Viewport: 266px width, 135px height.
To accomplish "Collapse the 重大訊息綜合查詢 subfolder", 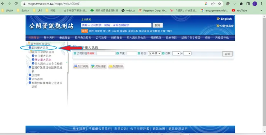I will [30, 52].
